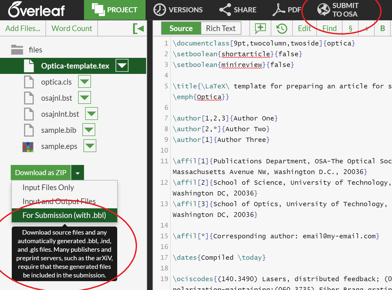This screenshot has width=392, height=290.
Task: Open the Versions history panel
Action: coord(177,10)
